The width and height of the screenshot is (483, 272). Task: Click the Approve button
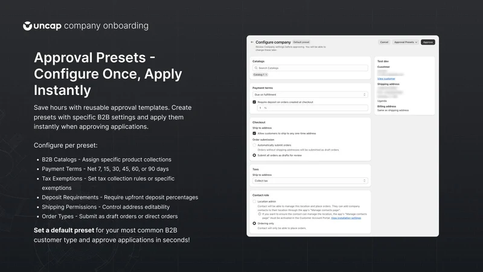(428, 42)
